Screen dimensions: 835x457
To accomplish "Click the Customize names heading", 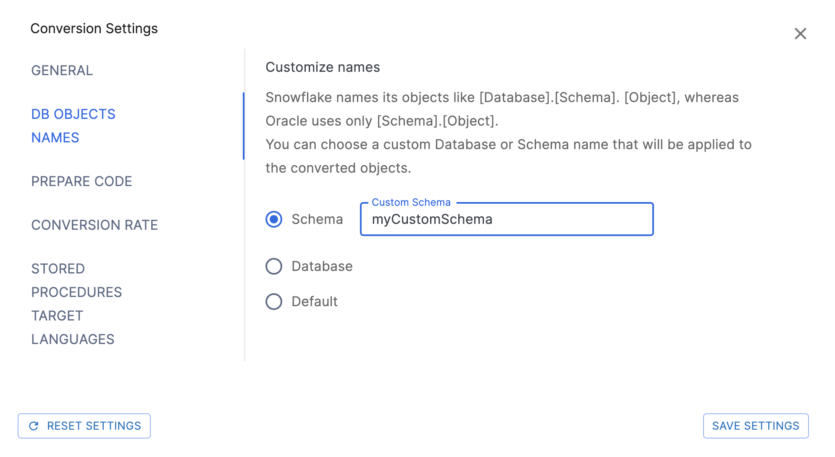I will click(323, 67).
